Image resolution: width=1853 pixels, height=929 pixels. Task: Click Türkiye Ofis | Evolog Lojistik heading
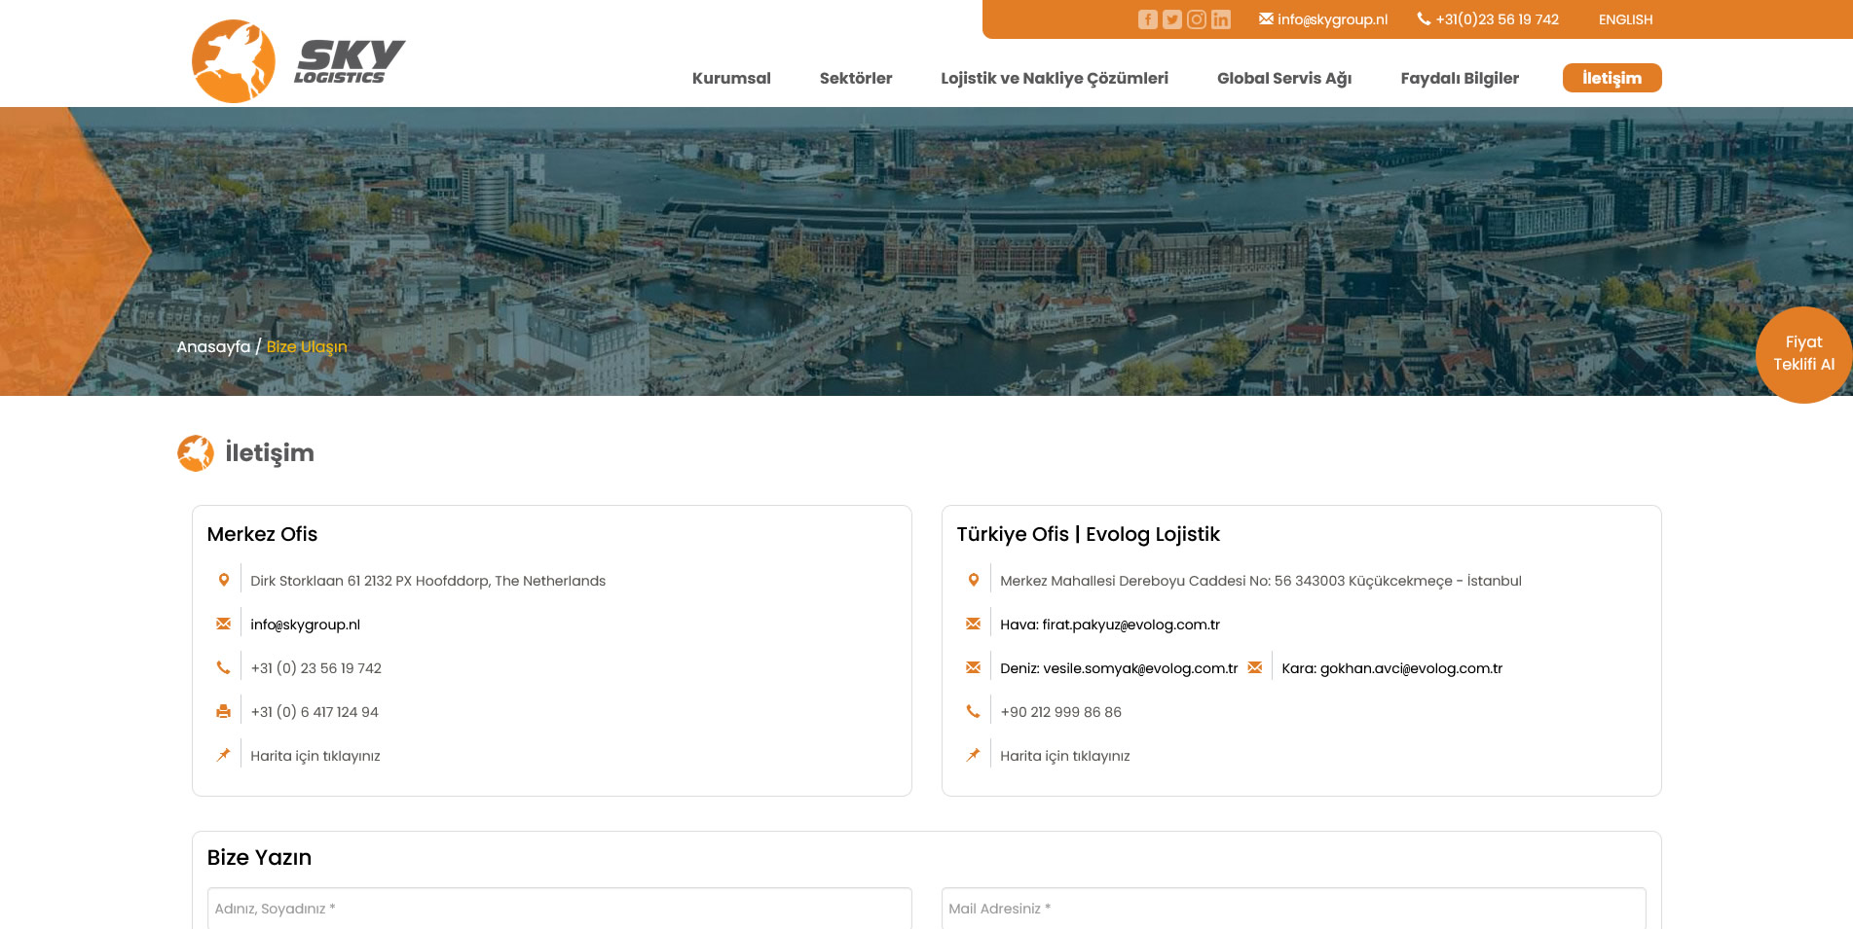[1088, 534]
